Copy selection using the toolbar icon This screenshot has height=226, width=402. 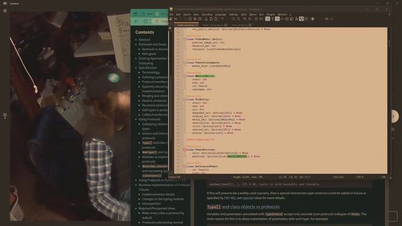click(x=211, y=19)
